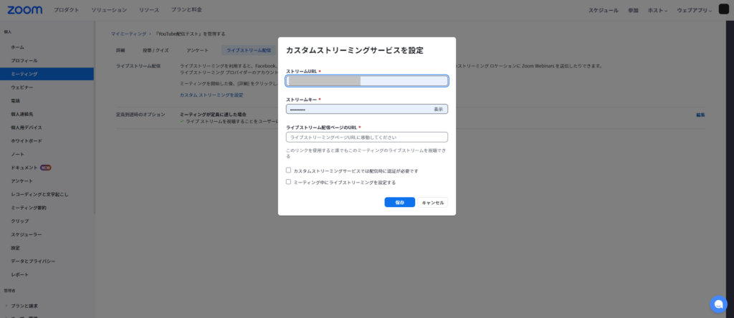Screen dimensions: 734x318
Task: Click the Zoom logo in header
Action: click(25, 10)
